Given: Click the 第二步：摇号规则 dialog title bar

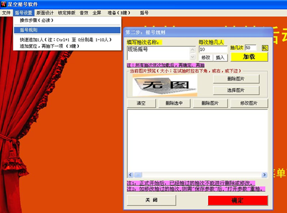Looking at the screenshot, I should [x=198, y=32].
